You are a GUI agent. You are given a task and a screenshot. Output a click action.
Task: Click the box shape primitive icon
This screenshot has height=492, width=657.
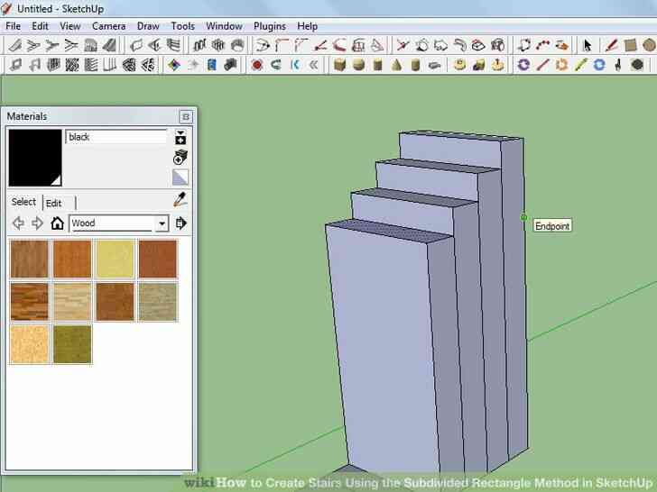pyautogui.click(x=340, y=65)
